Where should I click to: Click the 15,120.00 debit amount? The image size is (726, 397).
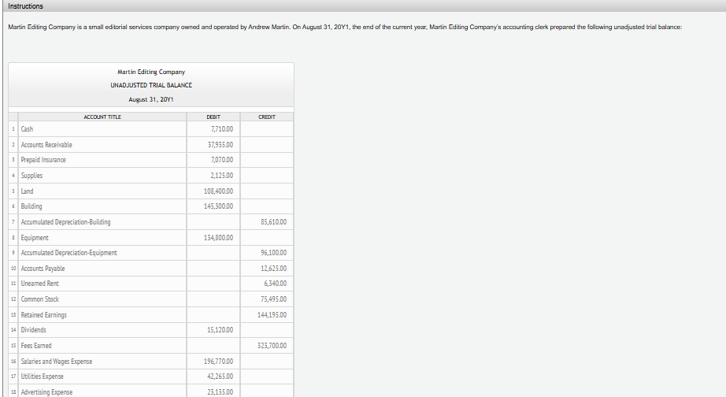pyautogui.click(x=220, y=330)
